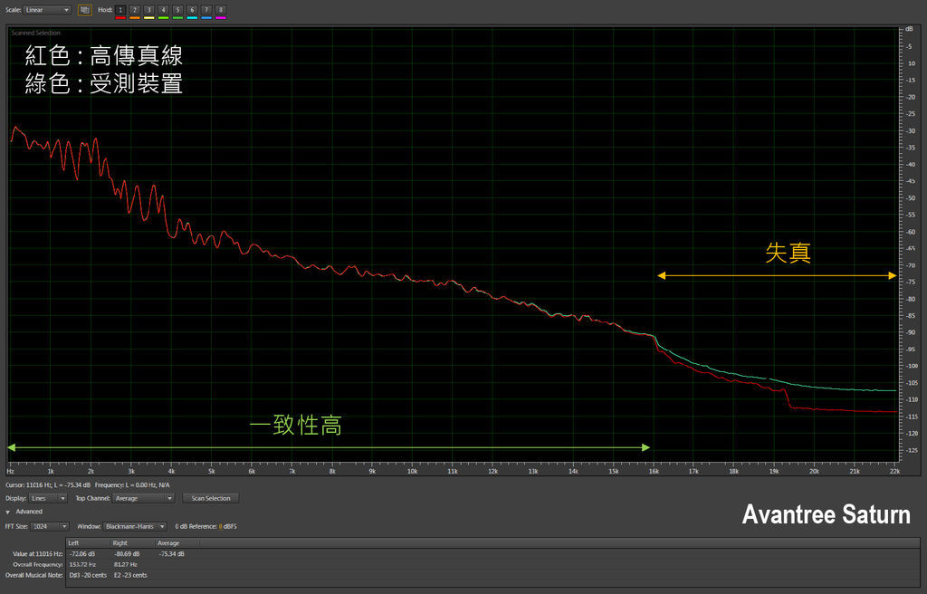927x594 pixels.
Task: Click the Cursor 11016 Hz readout text
Action: pyautogui.click(x=48, y=485)
